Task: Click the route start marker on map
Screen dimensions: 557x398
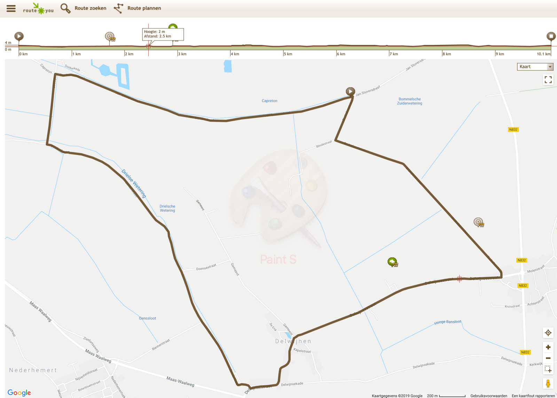Action: [x=350, y=91]
